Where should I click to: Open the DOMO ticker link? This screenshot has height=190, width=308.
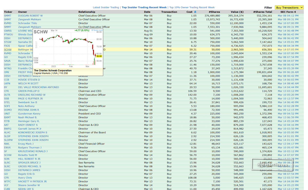pos(8,110)
